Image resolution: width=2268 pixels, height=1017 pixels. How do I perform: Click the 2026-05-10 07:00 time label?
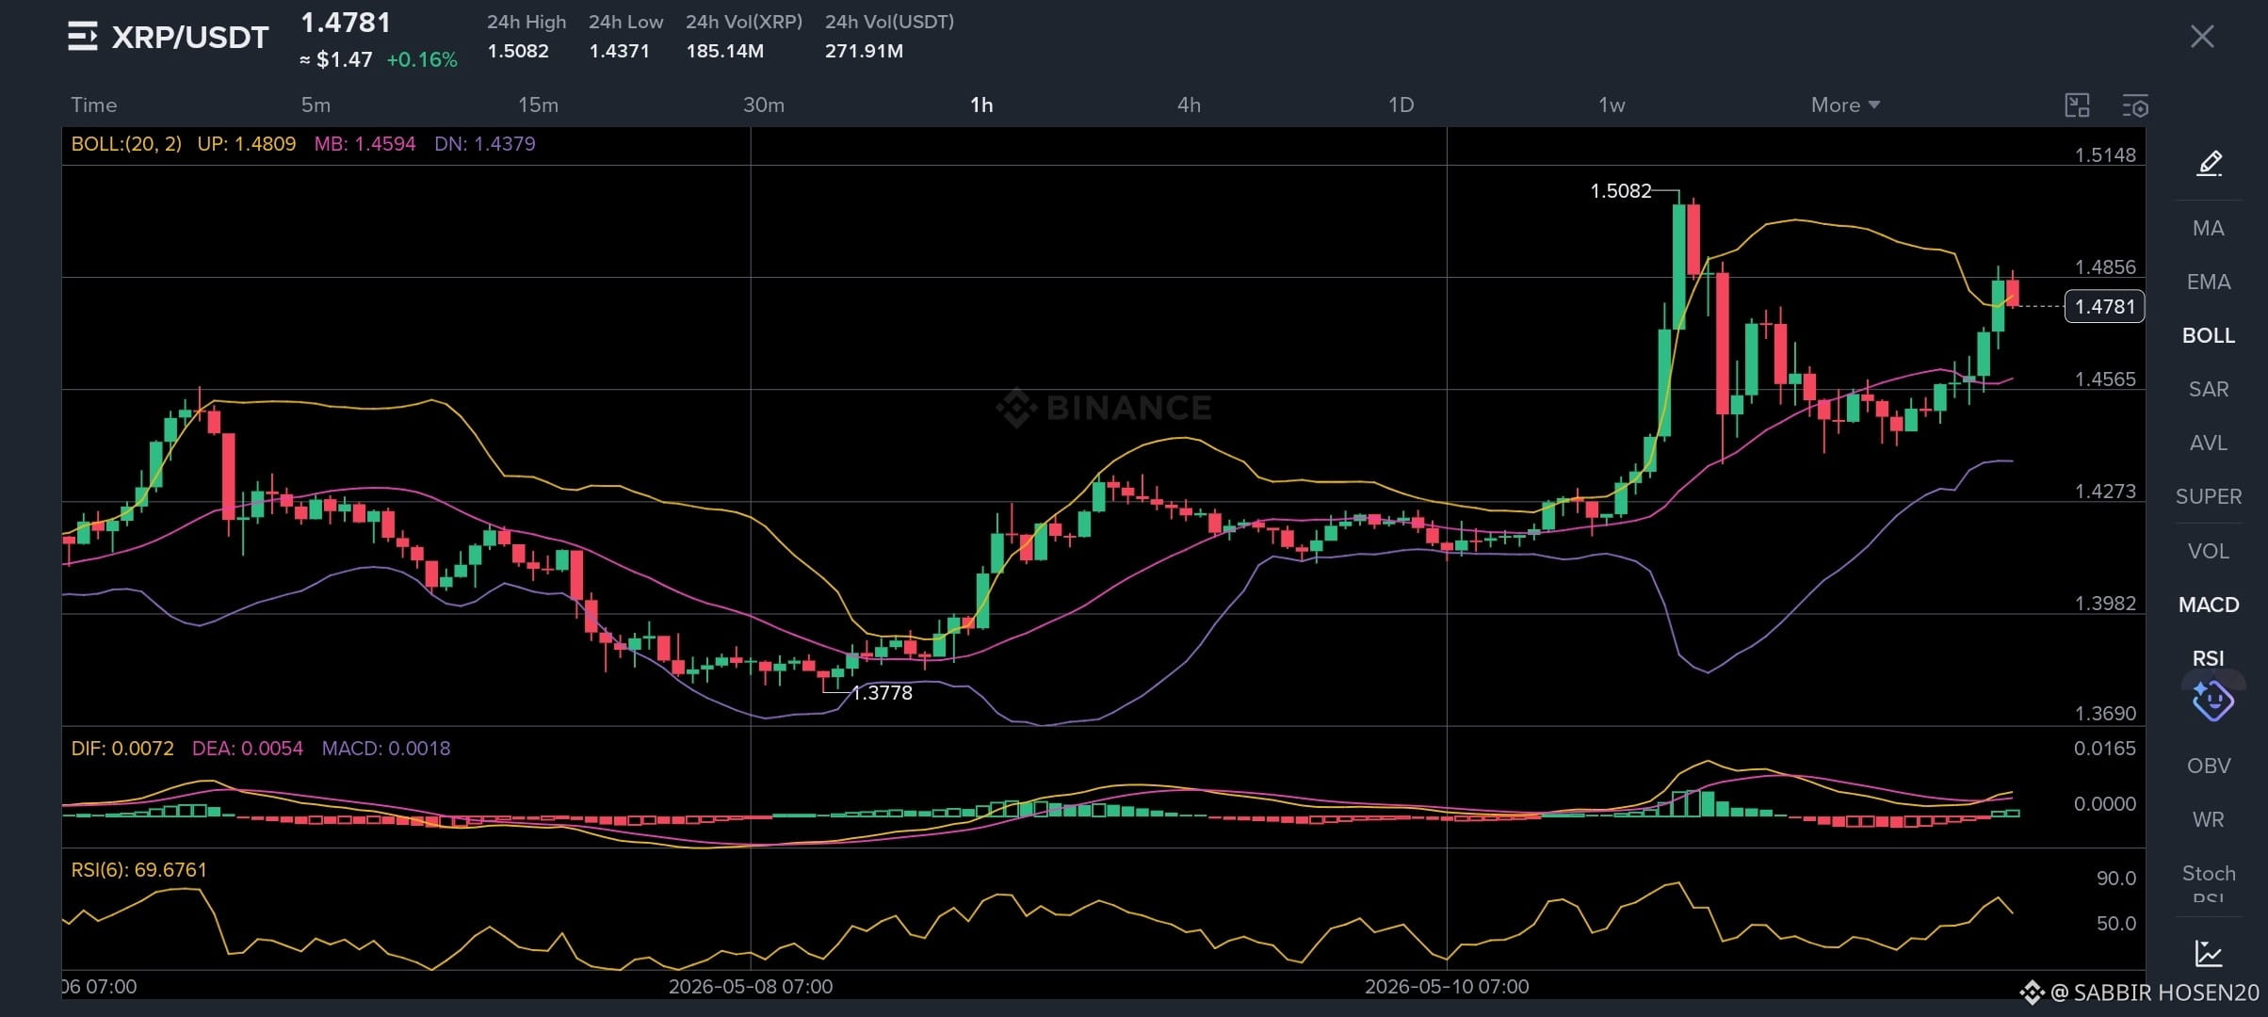click(1447, 987)
